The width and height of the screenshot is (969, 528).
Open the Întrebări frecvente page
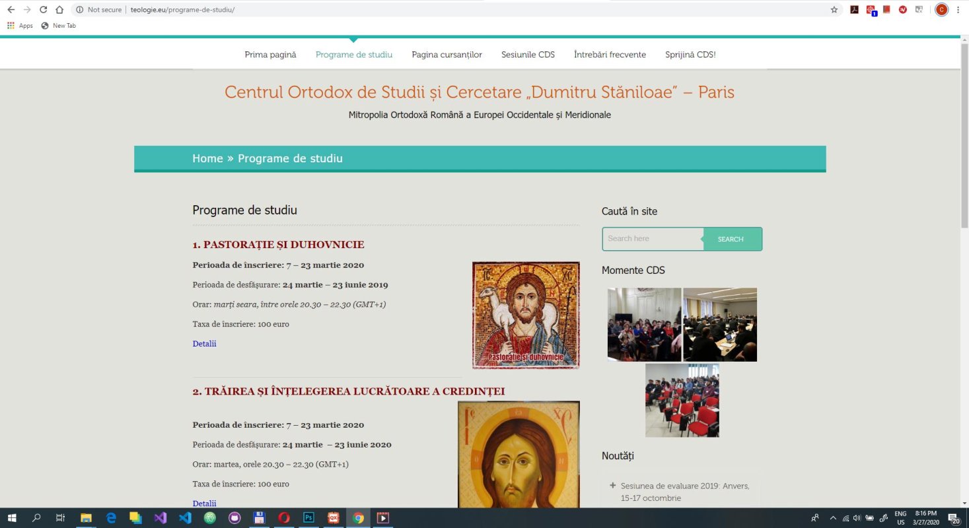pos(610,54)
